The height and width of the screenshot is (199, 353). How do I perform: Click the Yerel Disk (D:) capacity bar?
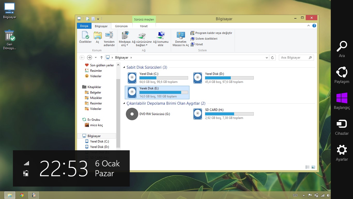pos(229,78)
